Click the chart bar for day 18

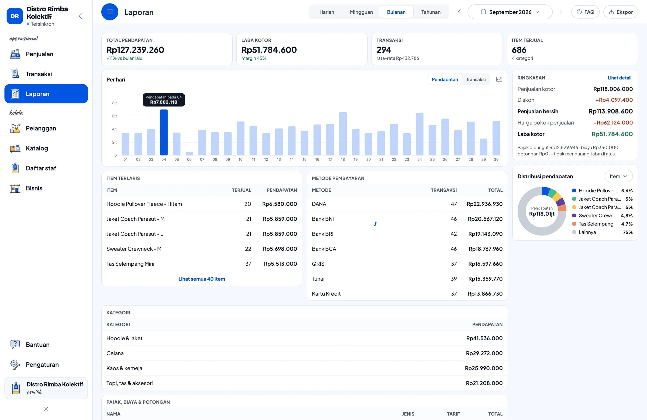[343, 134]
